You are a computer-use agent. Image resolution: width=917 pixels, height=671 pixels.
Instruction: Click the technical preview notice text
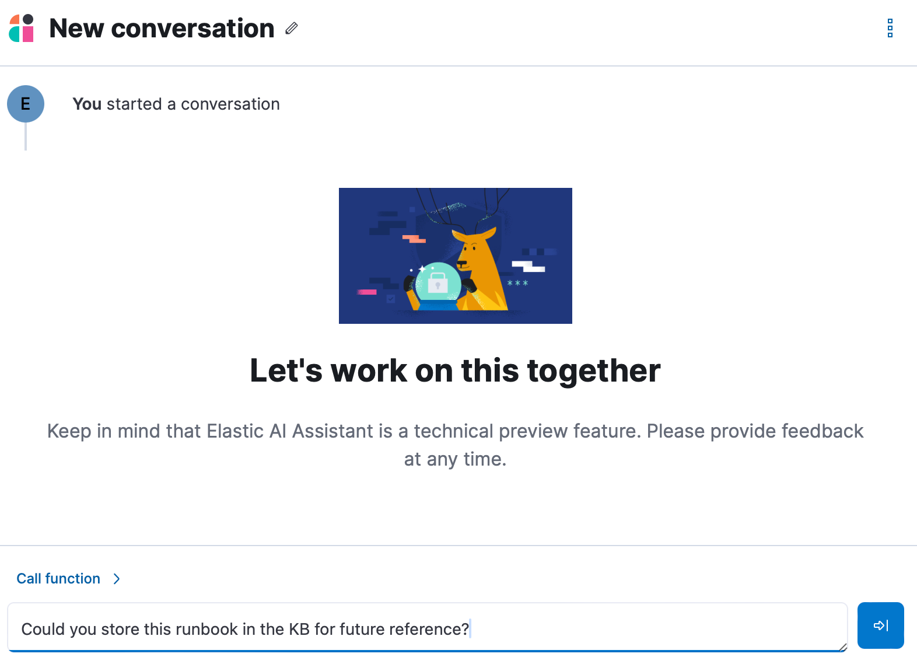click(455, 432)
